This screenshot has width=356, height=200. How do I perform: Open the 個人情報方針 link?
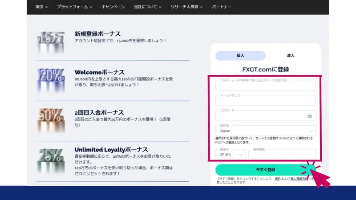299,179
